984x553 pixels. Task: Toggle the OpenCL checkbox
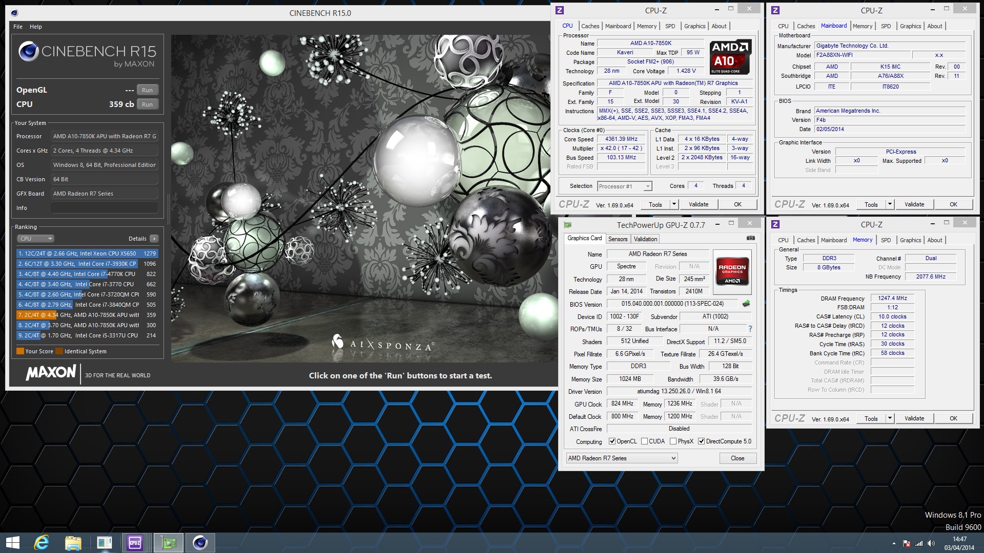pyautogui.click(x=612, y=441)
